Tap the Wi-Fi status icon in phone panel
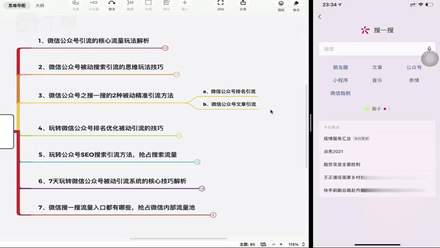 pos(420,5)
